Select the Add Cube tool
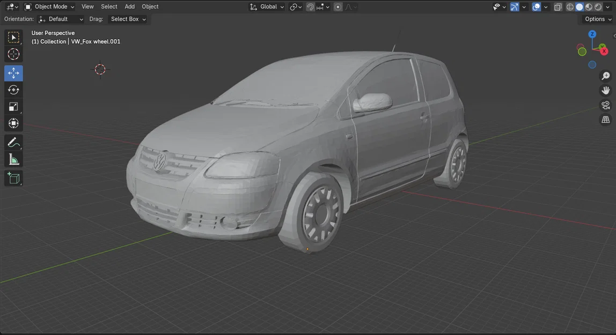The height and width of the screenshot is (335, 616). pyautogui.click(x=13, y=178)
